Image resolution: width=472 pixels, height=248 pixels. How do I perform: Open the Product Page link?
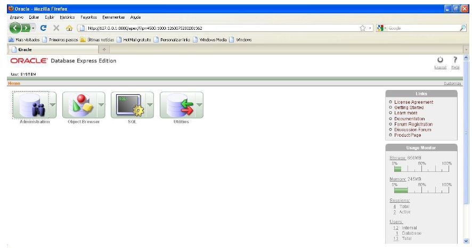(x=408, y=135)
